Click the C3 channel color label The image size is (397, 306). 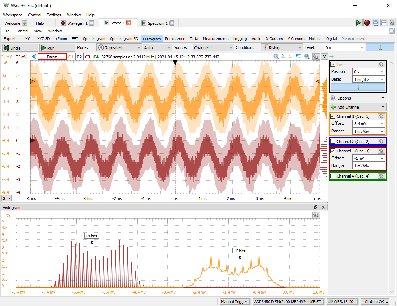point(88,57)
